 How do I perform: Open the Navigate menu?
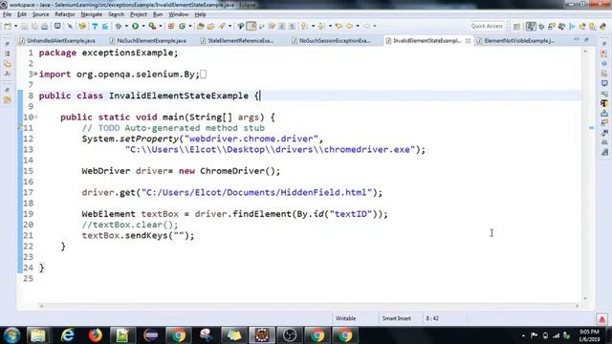92,14
